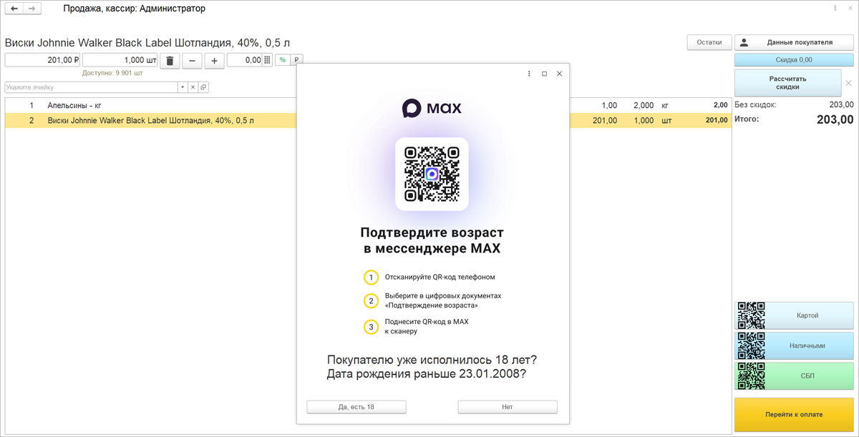This screenshot has width=859, height=437.
Task: Select the Johnnie Walker row in the list
Action: (x=368, y=121)
